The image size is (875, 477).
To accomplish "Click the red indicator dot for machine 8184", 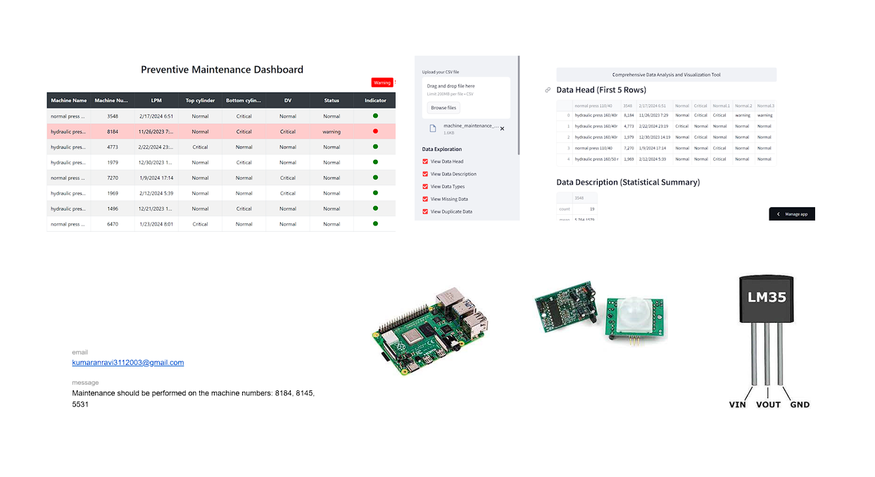I will pos(375,131).
